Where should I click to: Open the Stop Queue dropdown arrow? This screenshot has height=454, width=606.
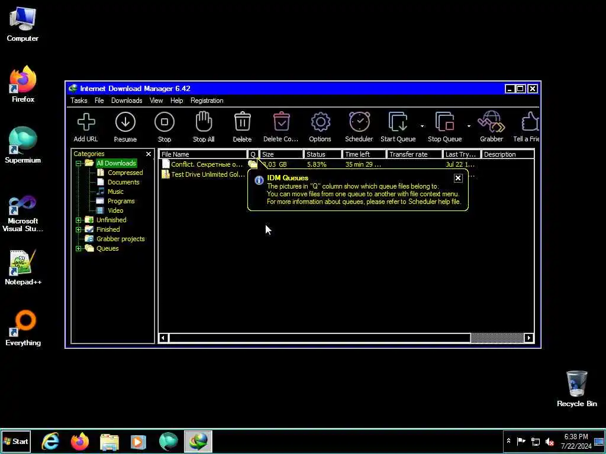pos(469,127)
